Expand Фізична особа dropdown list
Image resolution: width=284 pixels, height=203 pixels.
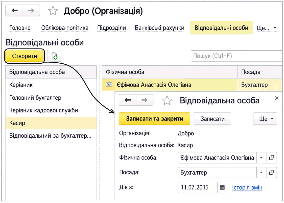(x=261, y=158)
